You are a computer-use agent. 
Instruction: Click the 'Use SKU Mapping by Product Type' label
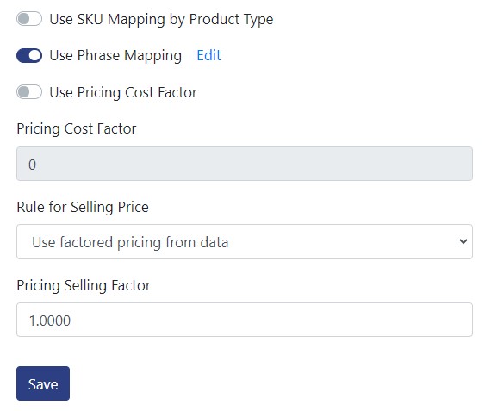pyautogui.click(x=161, y=19)
